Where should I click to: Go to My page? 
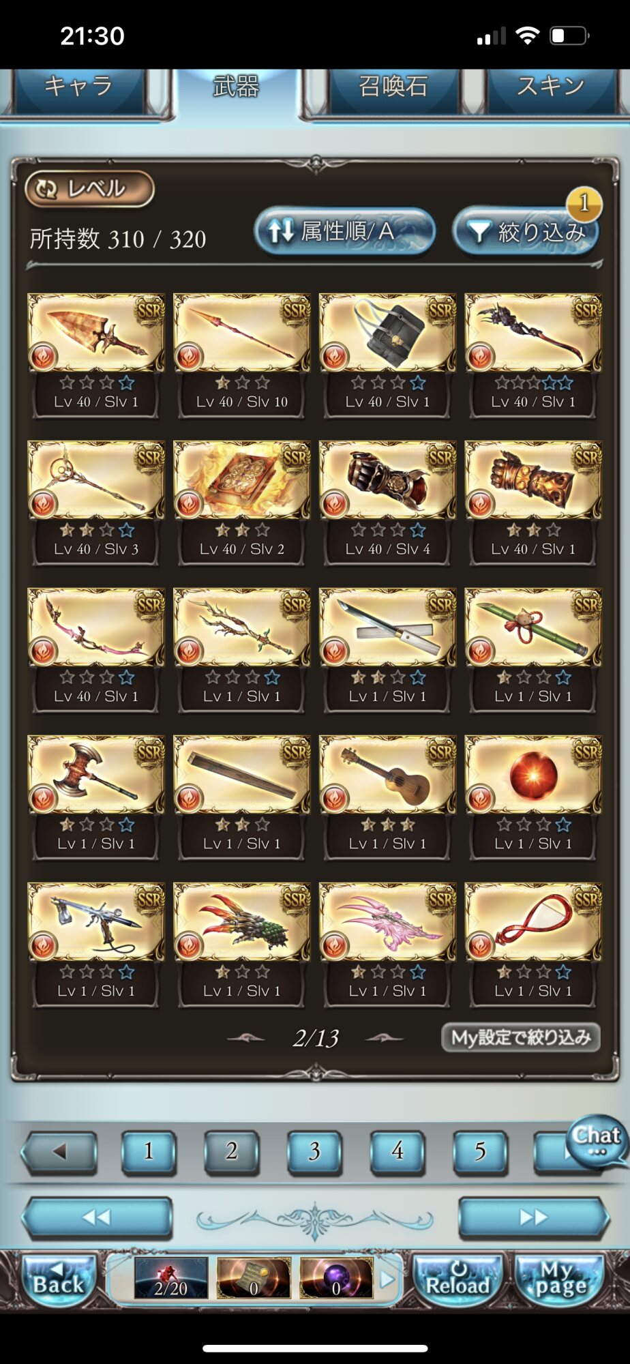(x=561, y=1279)
